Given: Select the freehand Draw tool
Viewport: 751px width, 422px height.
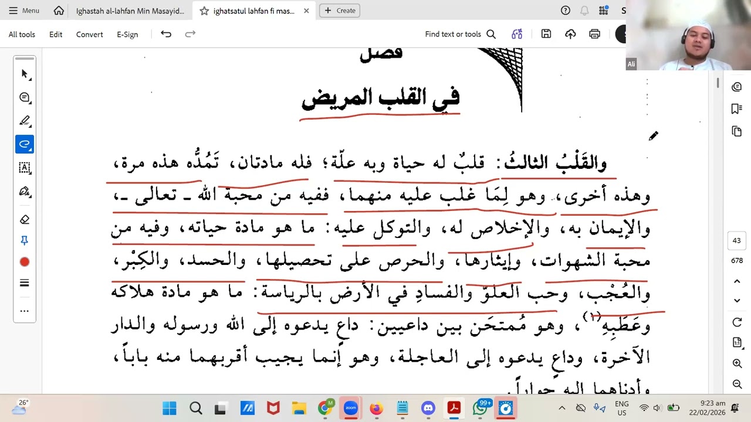Looking at the screenshot, I should click(25, 144).
